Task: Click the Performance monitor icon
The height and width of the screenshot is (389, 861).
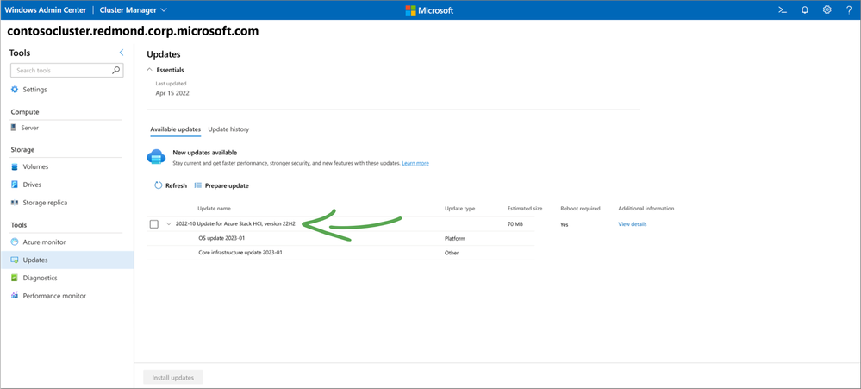Action: click(x=15, y=296)
